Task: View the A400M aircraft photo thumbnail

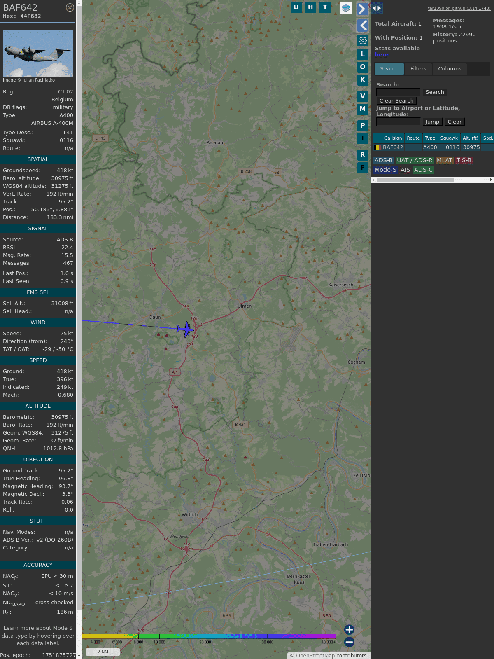Action: [x=38, y=54]
